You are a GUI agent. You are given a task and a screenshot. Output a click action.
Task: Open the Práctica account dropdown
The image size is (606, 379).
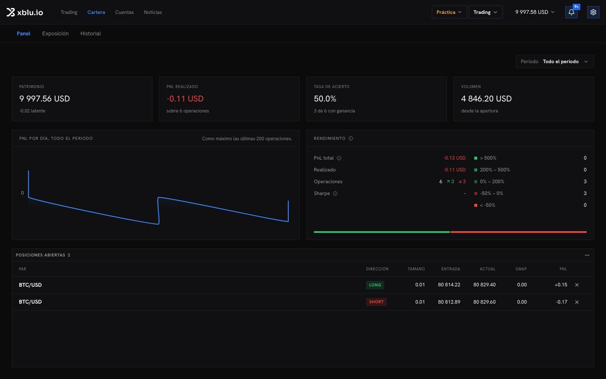click(x=449, y=12)
